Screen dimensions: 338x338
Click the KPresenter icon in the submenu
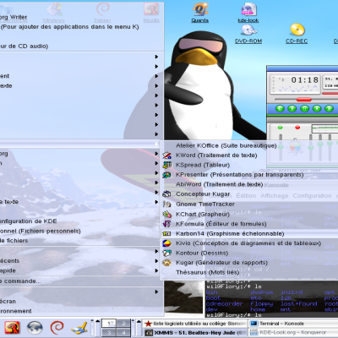pyautogui.click(x=166, y=175)
